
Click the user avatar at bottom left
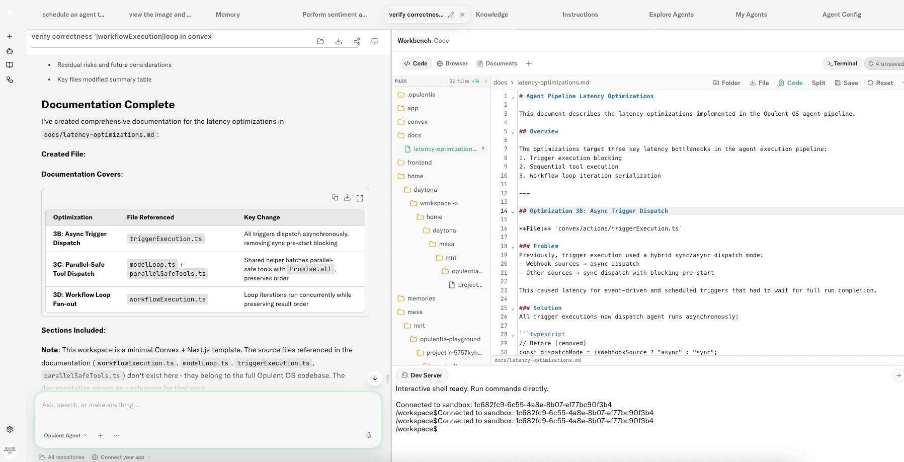(x=10, y=451)
